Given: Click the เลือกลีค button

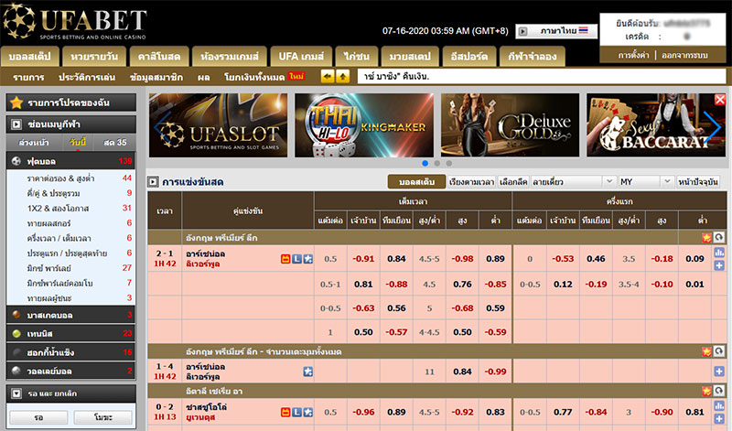Looking at the screenshot, I should 513,182.
